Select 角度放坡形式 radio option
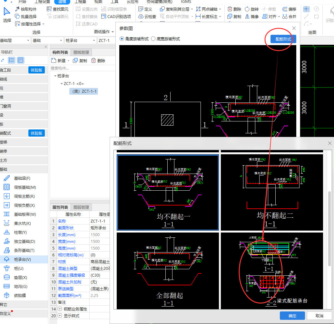The width and height of the screenshot is (334, 324). pyautogui.click(x=122, y=39)
